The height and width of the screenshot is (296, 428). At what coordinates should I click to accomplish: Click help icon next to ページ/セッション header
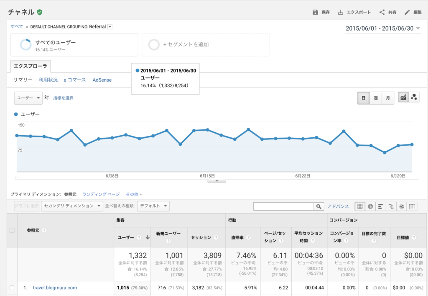[x=281, y=241]
